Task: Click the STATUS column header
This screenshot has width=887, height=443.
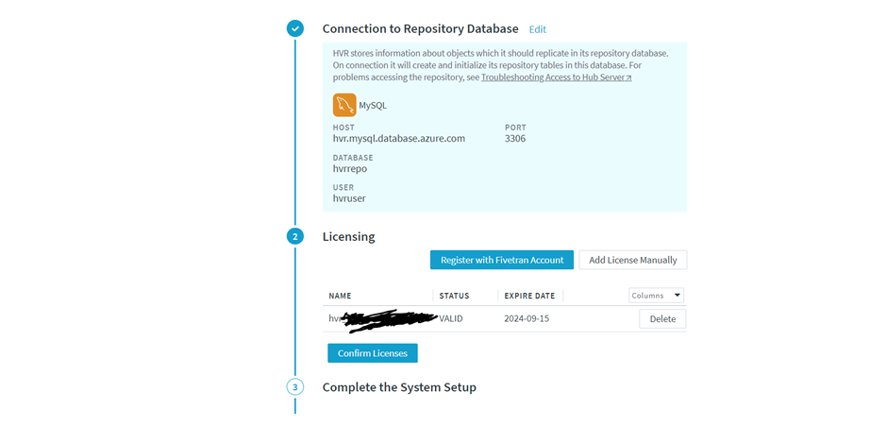Action: click(x=454, y=296)
